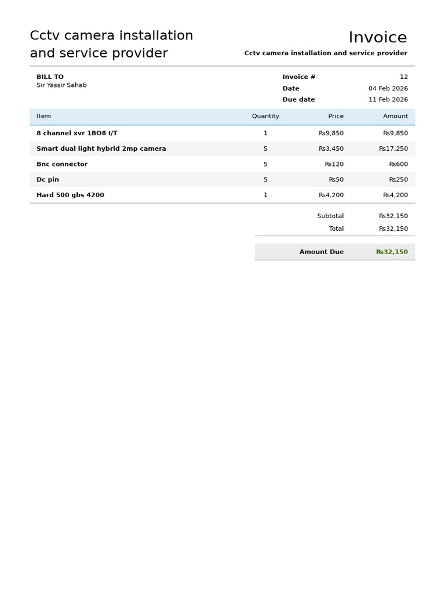Click quantity '5' in Smart dual light row
Viewport: 445px width, 594px height.
[265, 148]
